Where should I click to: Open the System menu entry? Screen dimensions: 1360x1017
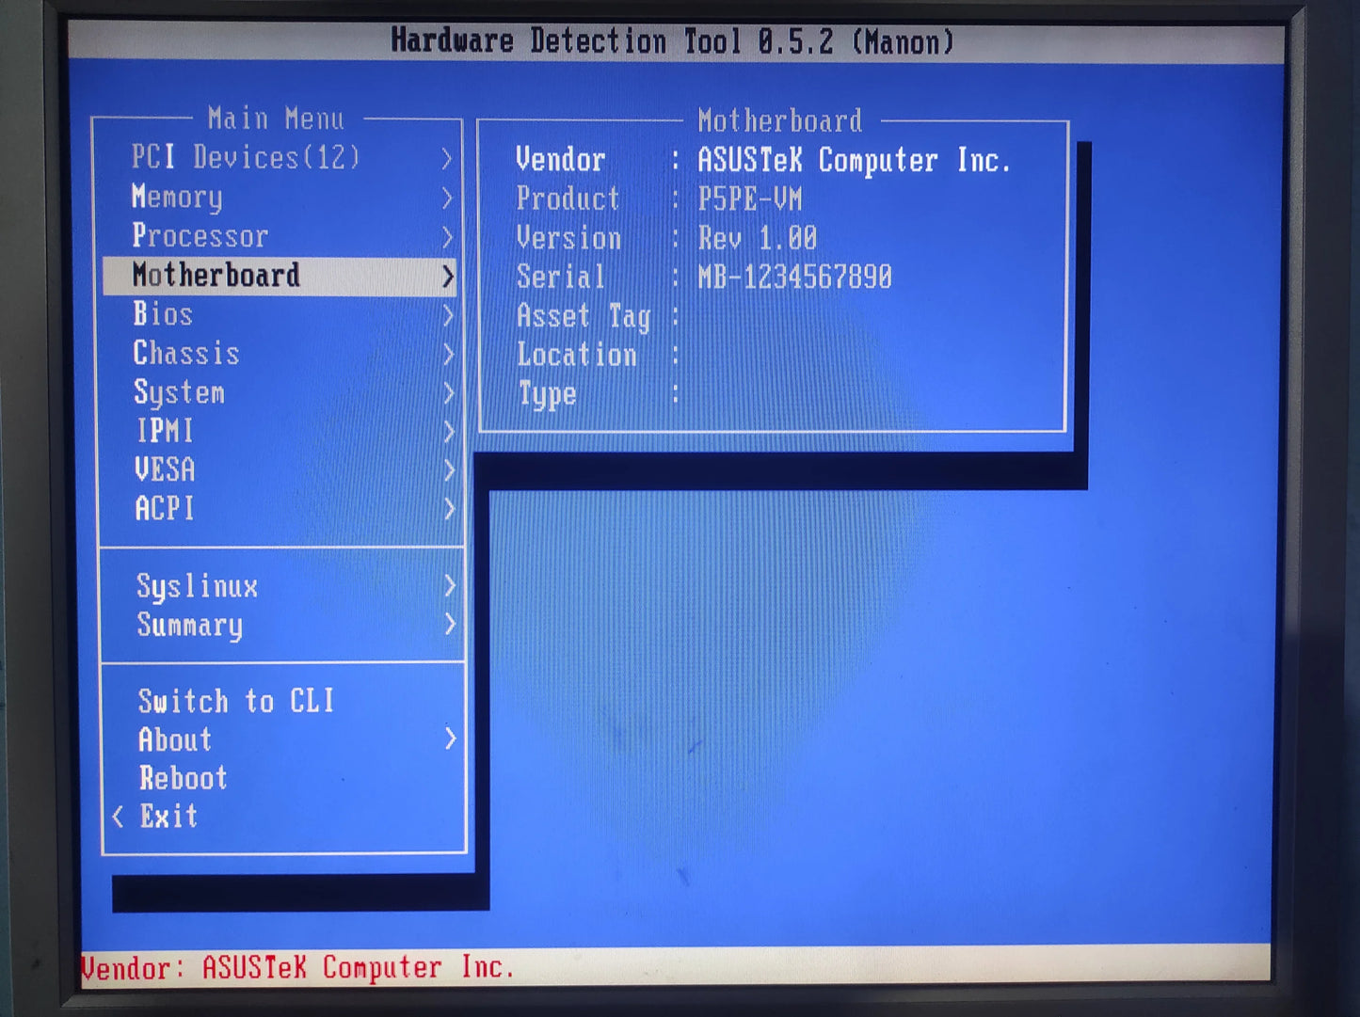pyautogui.click(x=279, y=392)
